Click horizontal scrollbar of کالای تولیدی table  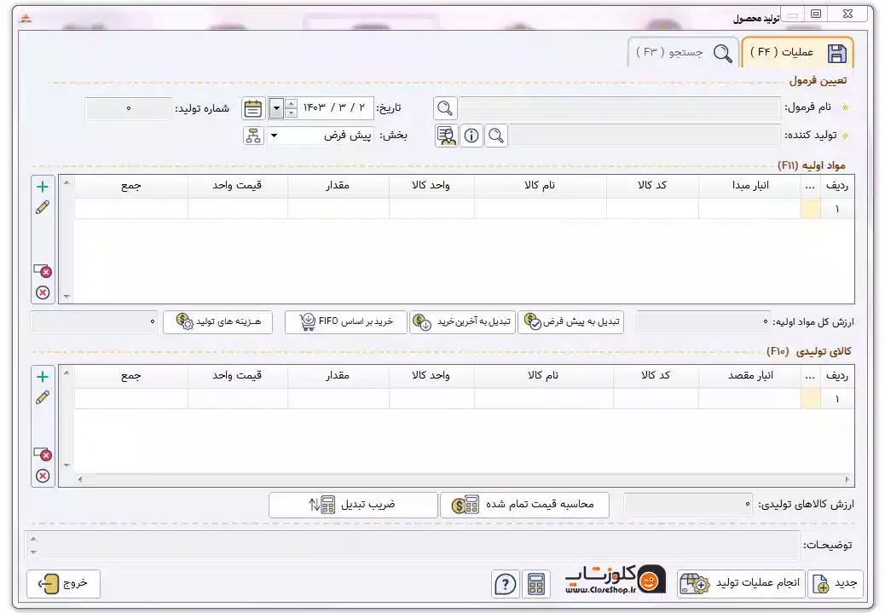coord(464,479)
